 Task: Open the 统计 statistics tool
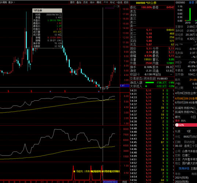pyautogui.click(x=92, y=2)
